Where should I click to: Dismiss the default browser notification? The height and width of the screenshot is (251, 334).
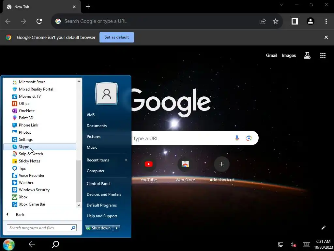[326, 37]
